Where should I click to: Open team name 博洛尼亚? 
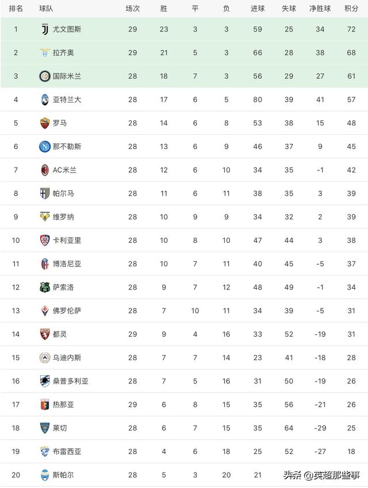pos(67,264)
